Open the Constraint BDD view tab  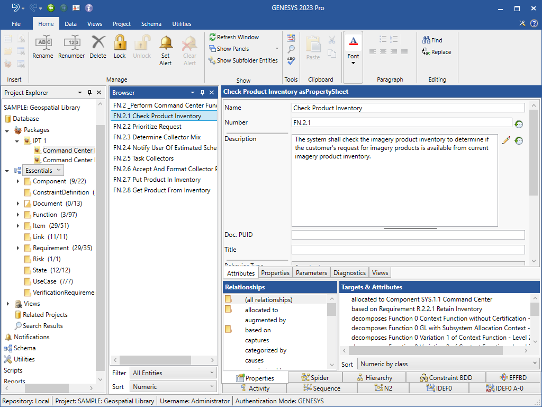pos(446,377)
